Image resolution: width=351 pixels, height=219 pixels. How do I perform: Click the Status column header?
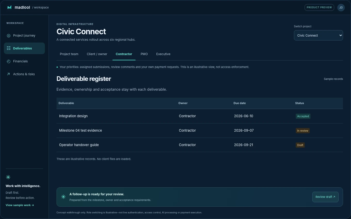tap(299, 103)
